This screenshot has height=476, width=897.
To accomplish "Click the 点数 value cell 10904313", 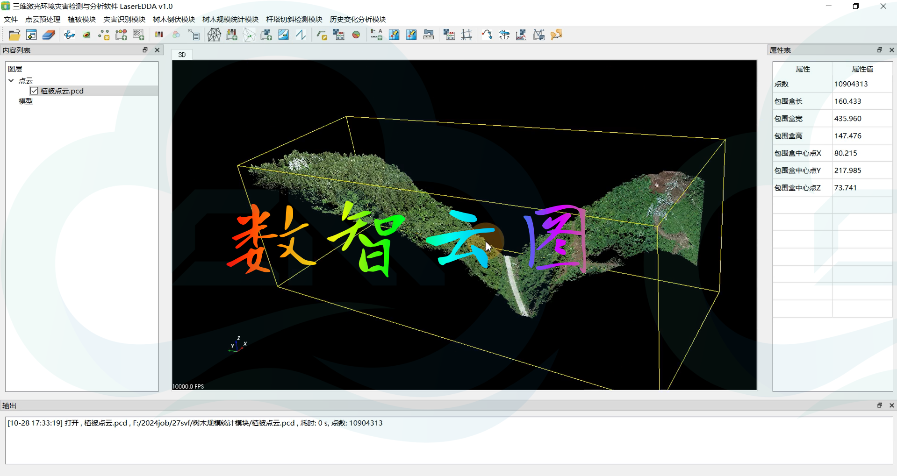I will (851, 84).
